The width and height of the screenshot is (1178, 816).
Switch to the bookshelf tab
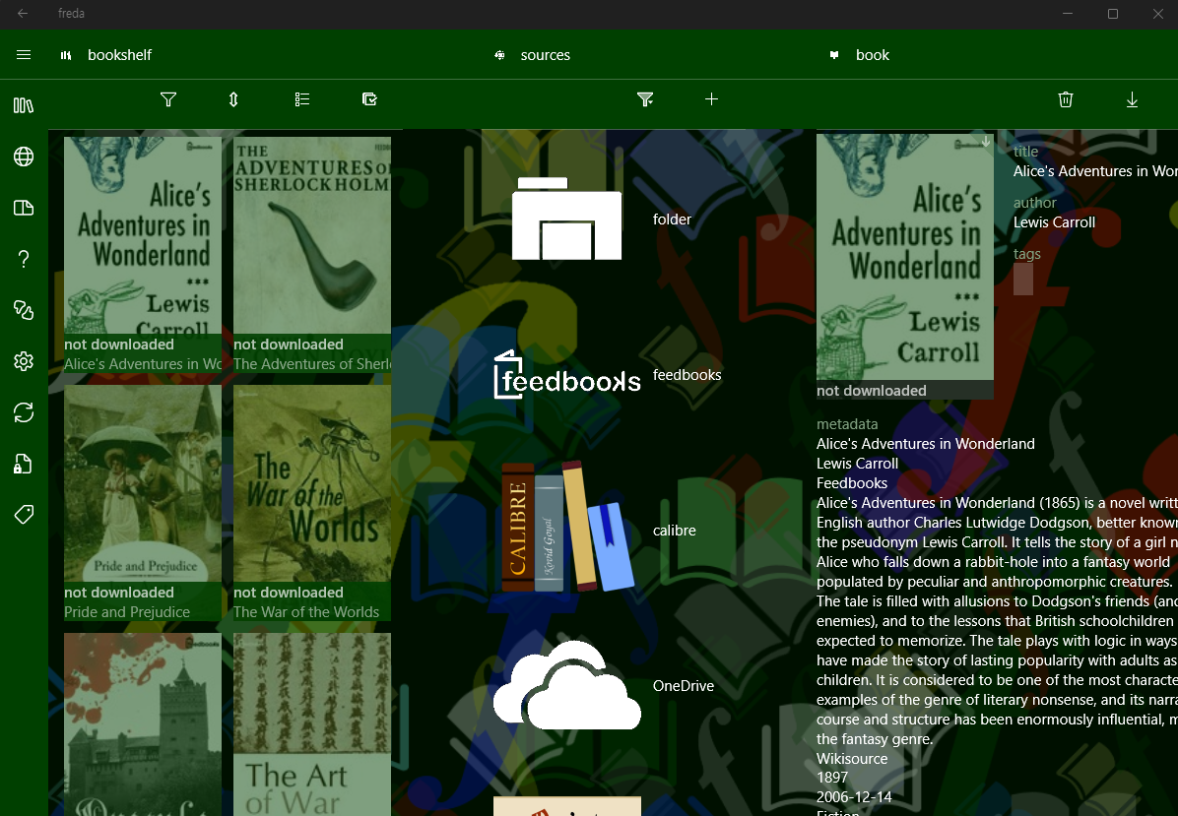(106, 55)
